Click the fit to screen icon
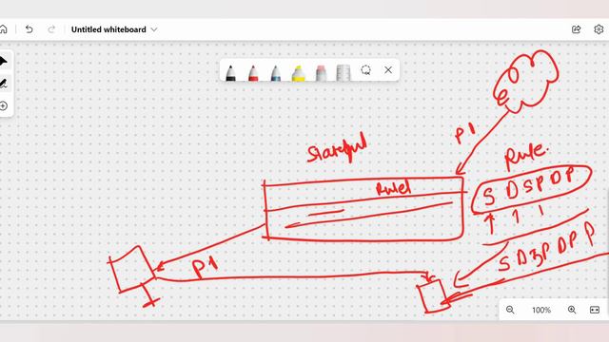 pos(595,310)
